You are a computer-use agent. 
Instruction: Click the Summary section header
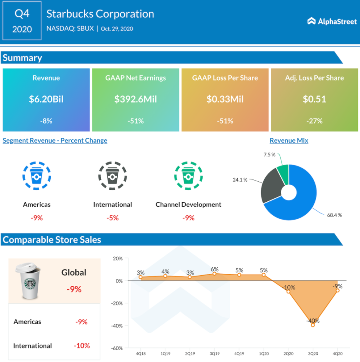point(22,58)
